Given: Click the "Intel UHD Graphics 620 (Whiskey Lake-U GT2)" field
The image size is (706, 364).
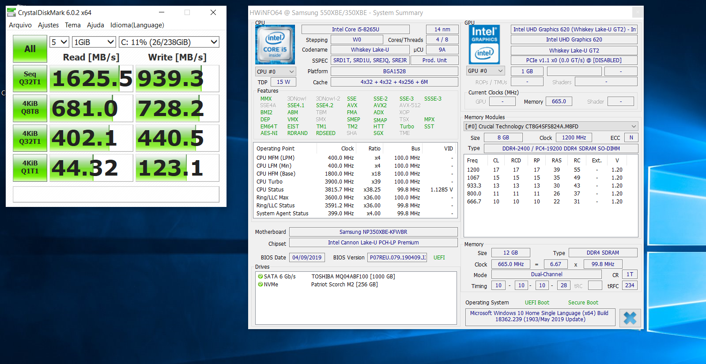Looking at the screenshot, I should point(574,30).
